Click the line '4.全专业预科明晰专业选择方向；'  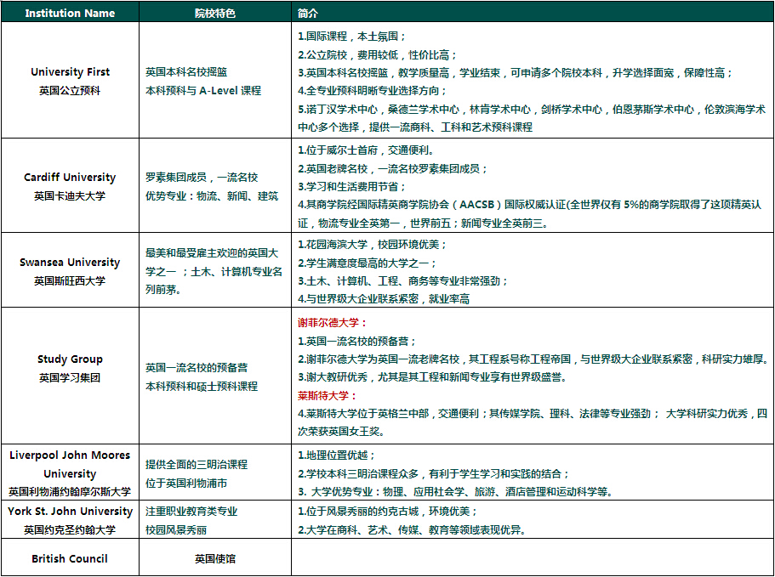click(x=373, y=91)
